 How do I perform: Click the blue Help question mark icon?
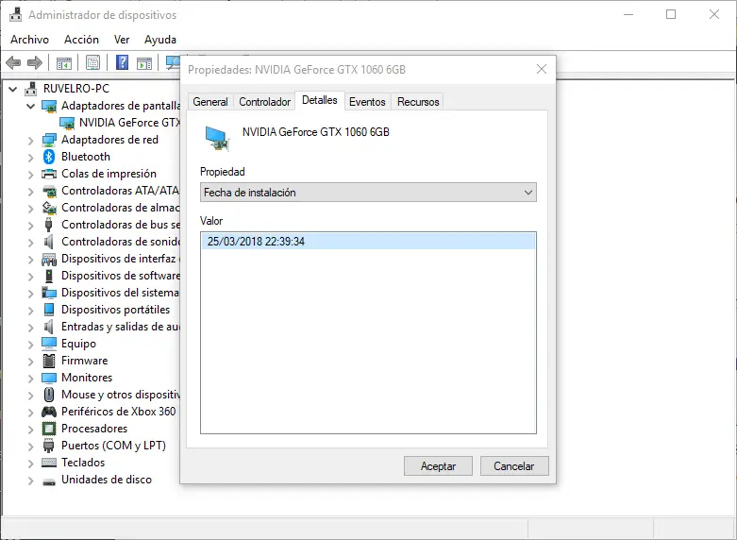[x=123, y=62]
